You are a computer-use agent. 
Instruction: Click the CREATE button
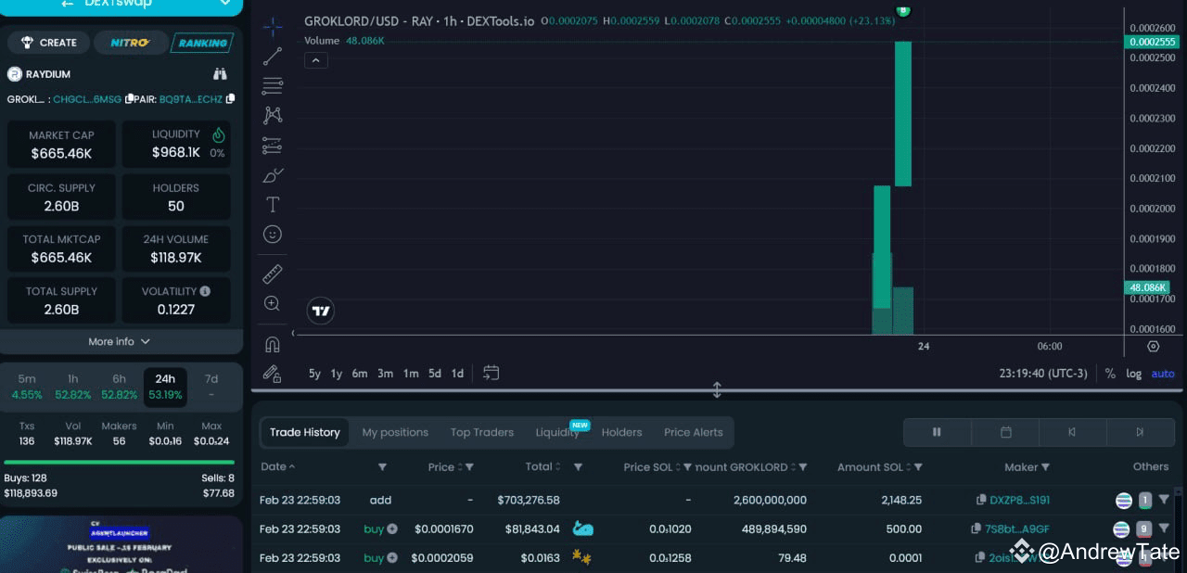tap(49, 43)
